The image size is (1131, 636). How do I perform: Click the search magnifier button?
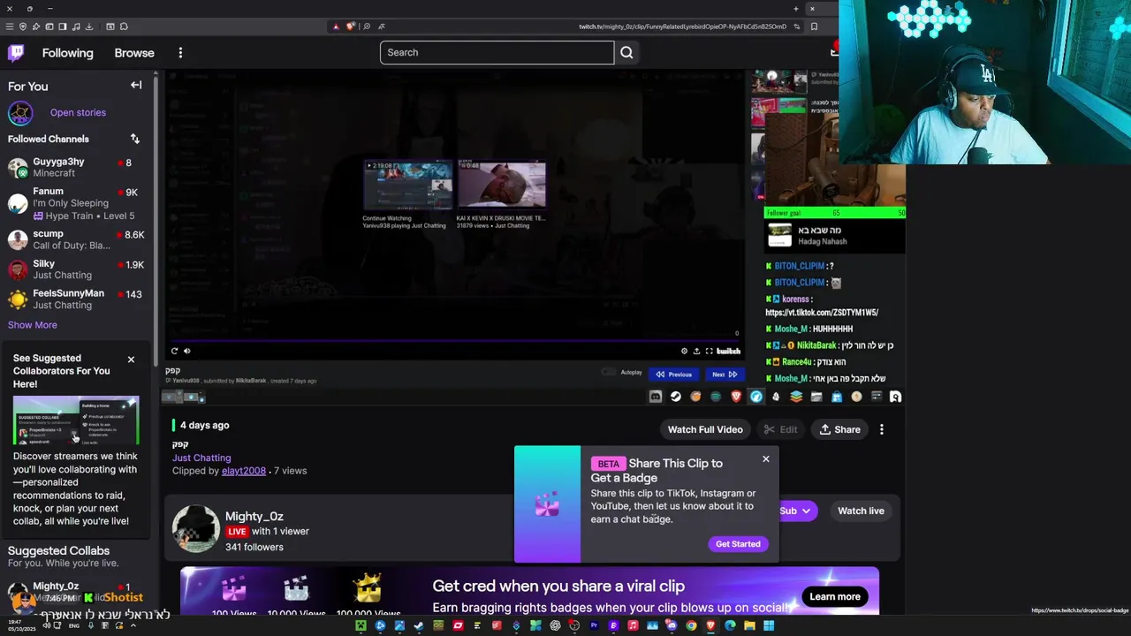(626, 52)
